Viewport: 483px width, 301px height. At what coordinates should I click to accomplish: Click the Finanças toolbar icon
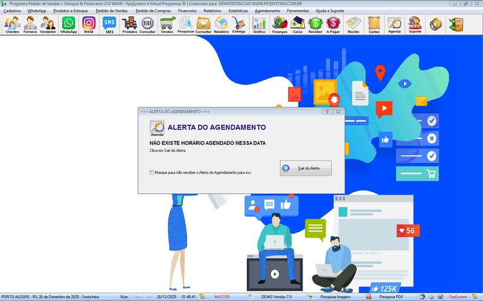[x=280, y=25]
